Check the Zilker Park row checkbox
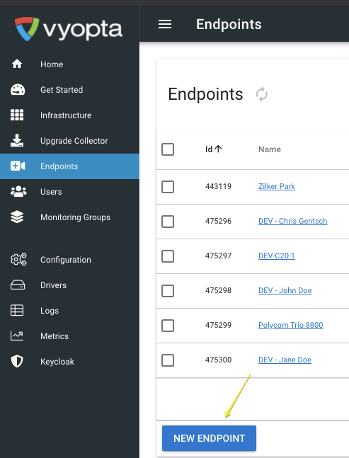349x458 pixels. [168, 187]
